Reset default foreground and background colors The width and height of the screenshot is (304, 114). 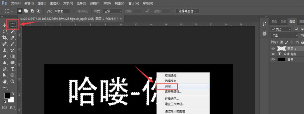click(x=5, y=102)
